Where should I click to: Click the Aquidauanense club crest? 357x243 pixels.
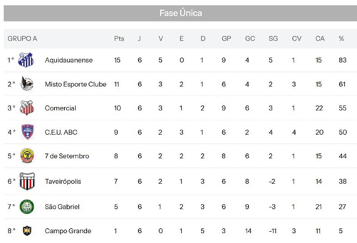point(26,60)
